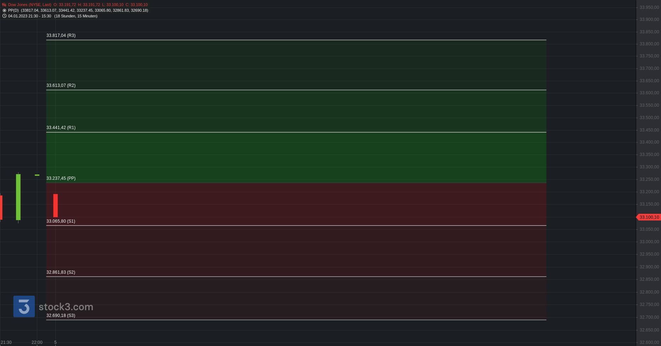Click the clock icon beside date range
The height and width of the screenshot is (346, 661).
point(4,16)
